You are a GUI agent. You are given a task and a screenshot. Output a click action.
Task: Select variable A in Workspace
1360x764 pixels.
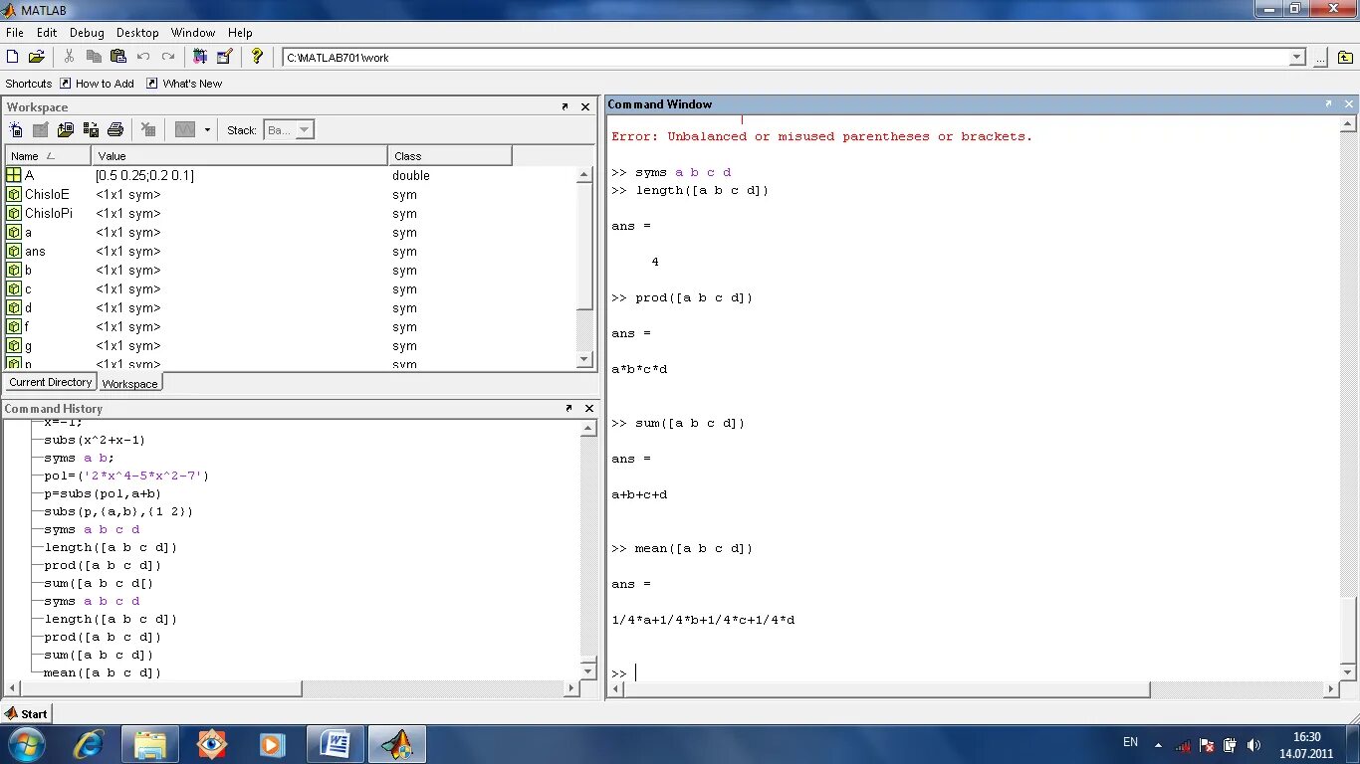click(291, 175)
